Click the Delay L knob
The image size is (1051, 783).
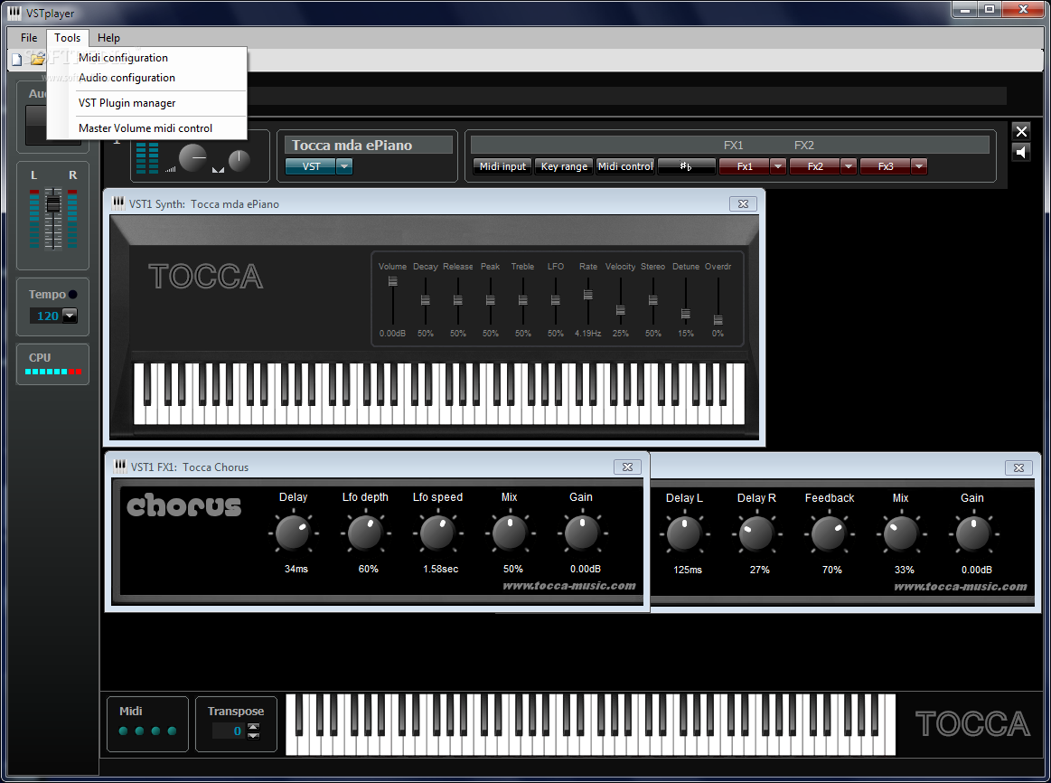point(684,534)
